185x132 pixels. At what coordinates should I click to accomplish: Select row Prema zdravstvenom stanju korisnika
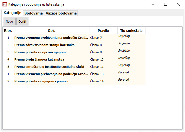(x=44, y=45)
